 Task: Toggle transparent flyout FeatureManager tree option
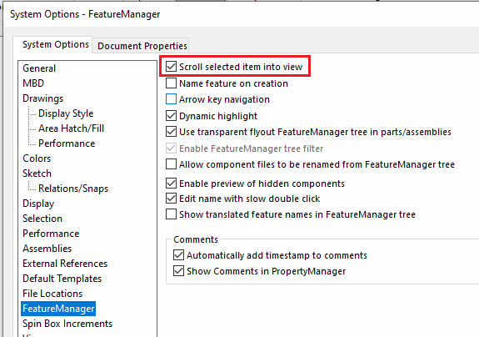pyautogui.click(x=171, y=132)
